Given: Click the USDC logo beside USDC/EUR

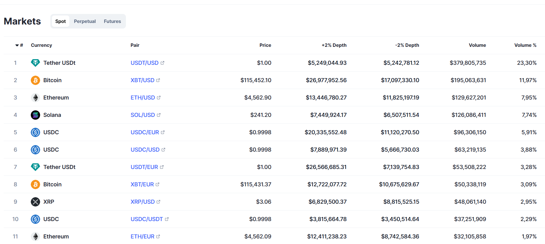Looking at the screenshot, I should click(35, 132).
